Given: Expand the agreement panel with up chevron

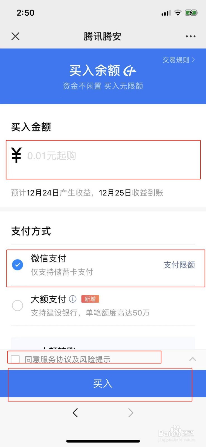Looking at the screenshot, I should pyautogui.click(x=193, y=359).
